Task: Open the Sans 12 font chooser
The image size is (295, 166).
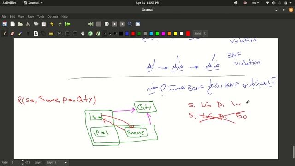Action: point(201,34)
